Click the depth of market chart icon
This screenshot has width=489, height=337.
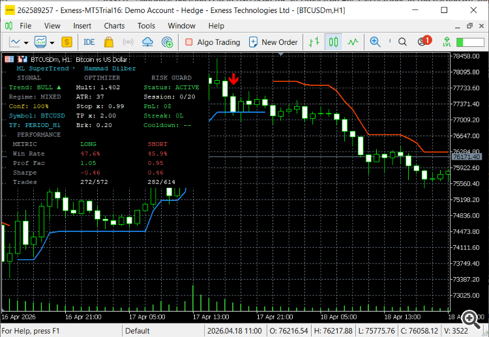9,59
